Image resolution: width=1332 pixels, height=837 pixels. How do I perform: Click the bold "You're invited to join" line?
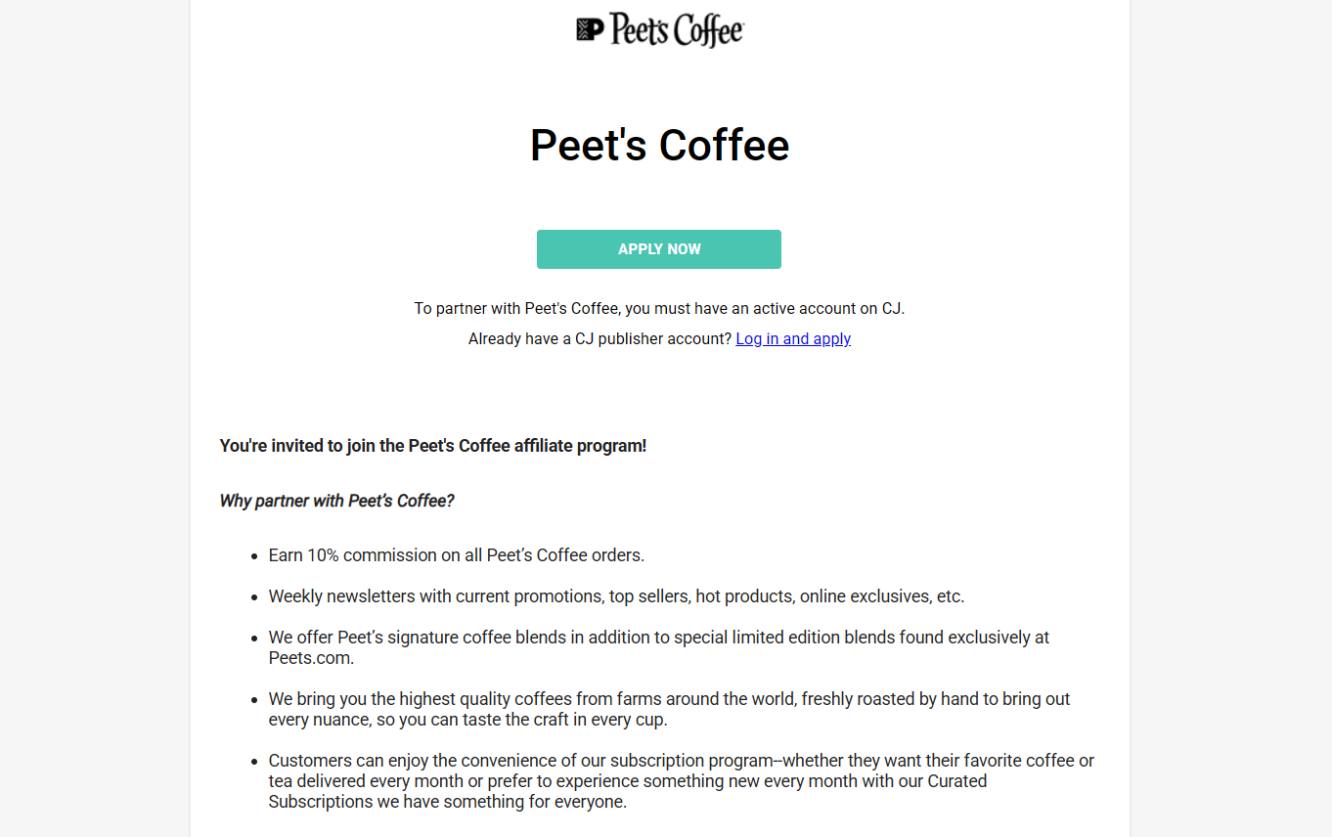pyautogui.click(x=433, y=446)
